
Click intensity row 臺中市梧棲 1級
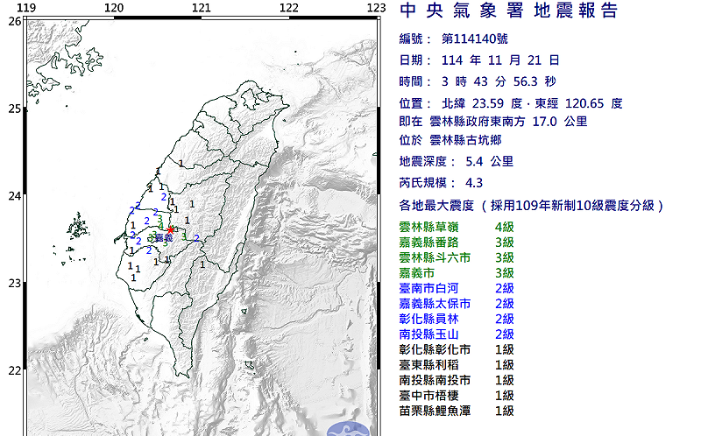(457, 396)
